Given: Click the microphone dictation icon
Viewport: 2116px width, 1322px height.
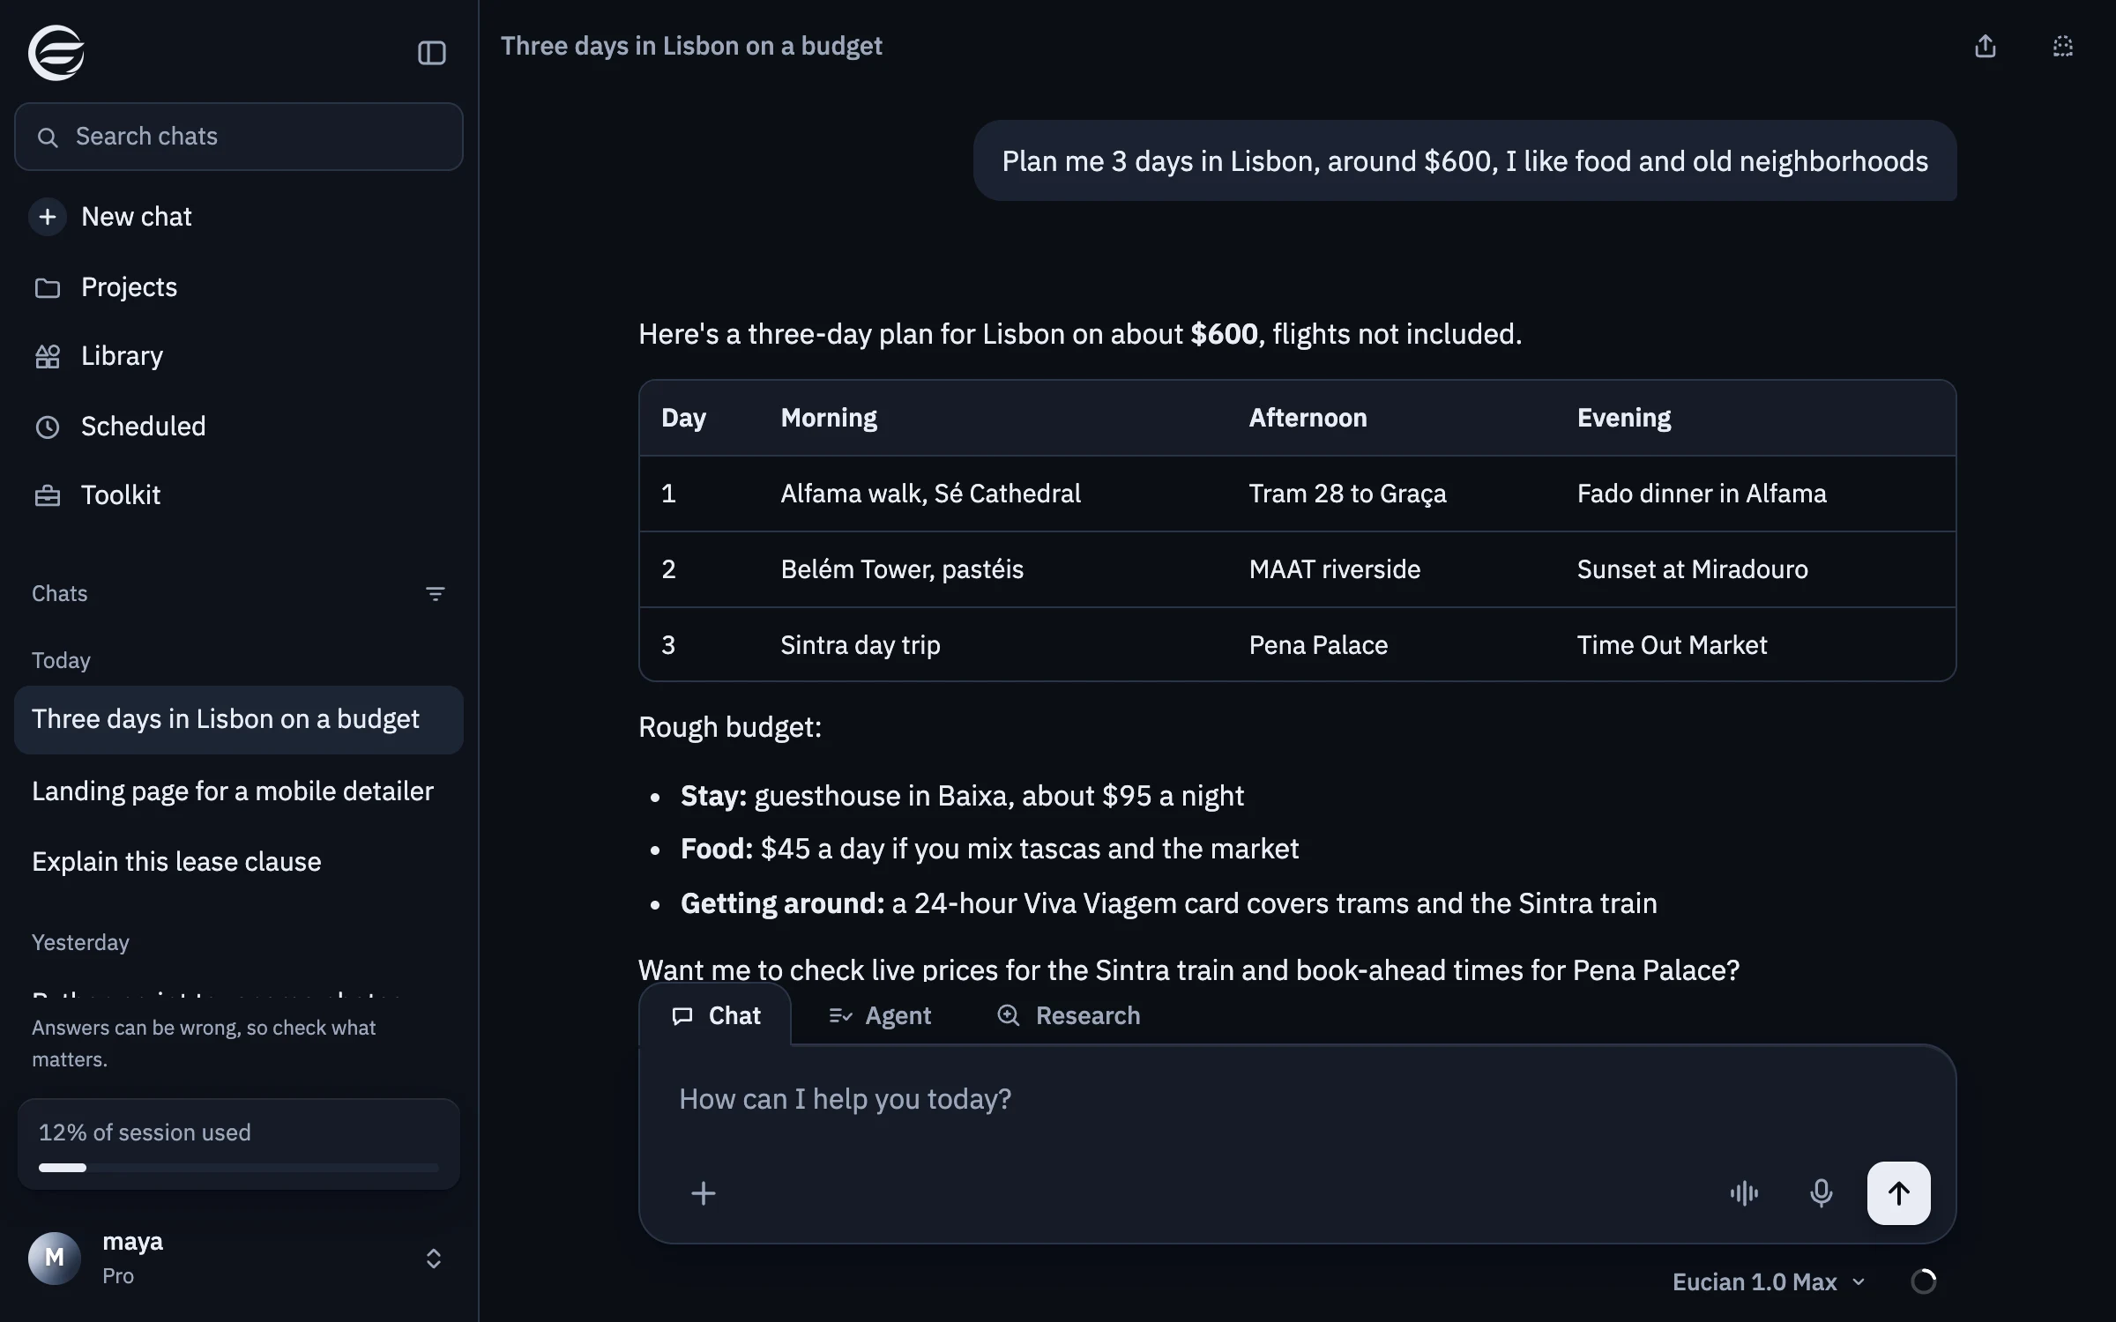Looking at the screenshot, I should [1821, 1193].
